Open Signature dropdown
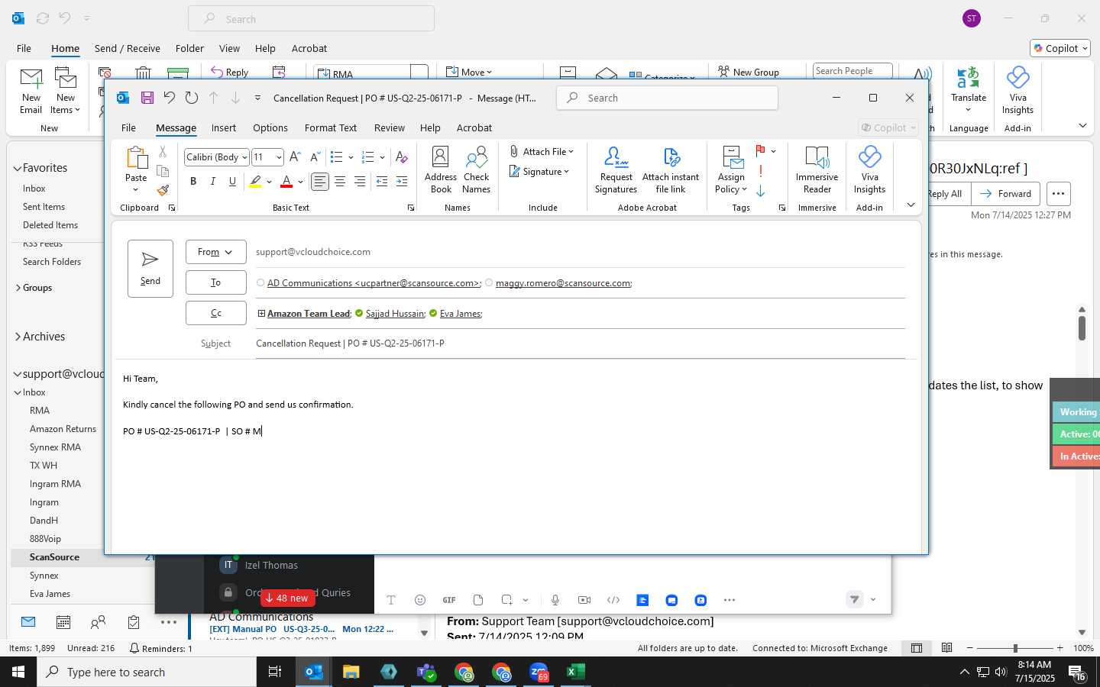 (x=539, y=172)
